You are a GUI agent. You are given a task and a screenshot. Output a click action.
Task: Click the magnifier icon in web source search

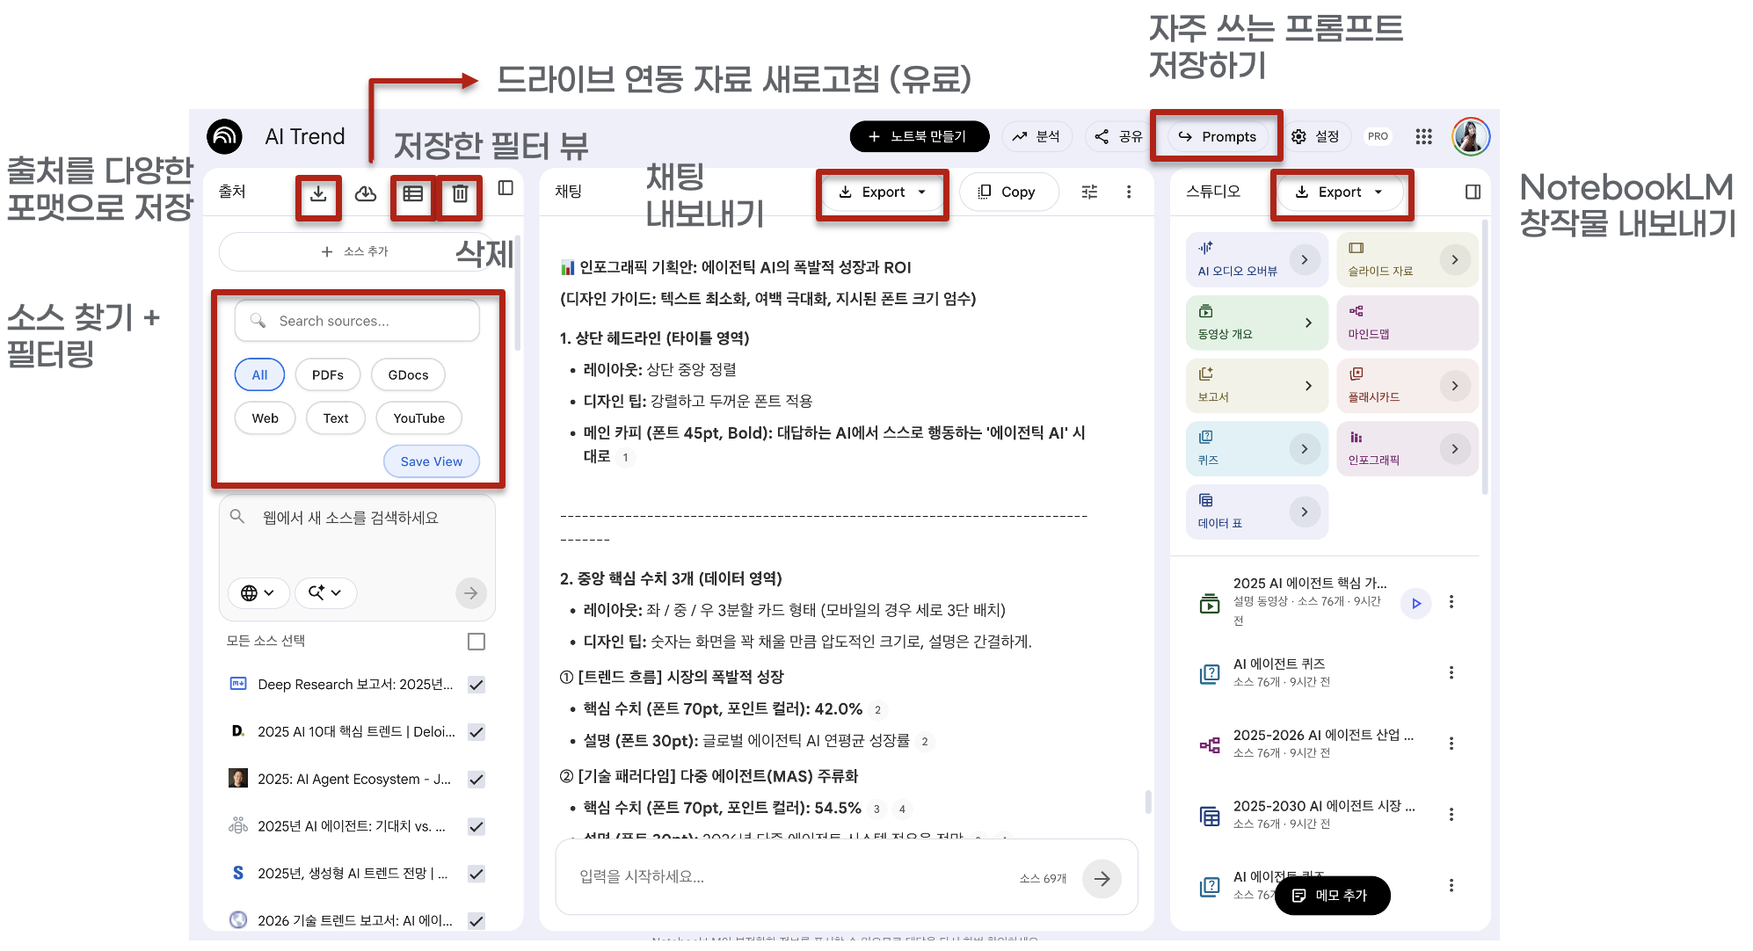click(237, 517)
